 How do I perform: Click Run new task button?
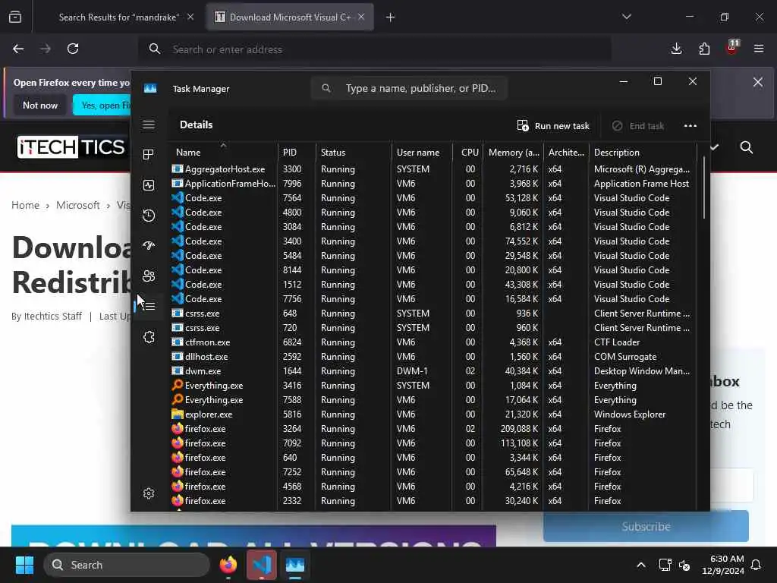click(x=553, y=126)
